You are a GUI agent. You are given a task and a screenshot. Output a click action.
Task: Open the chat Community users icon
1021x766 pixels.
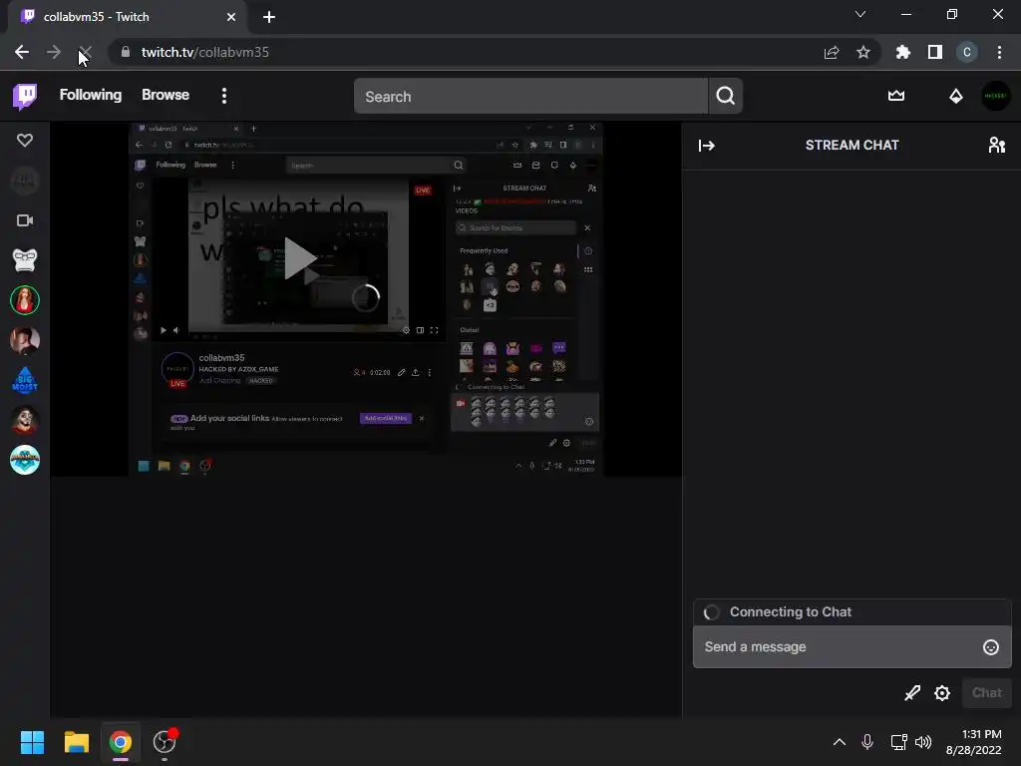(x=997, y=145)
